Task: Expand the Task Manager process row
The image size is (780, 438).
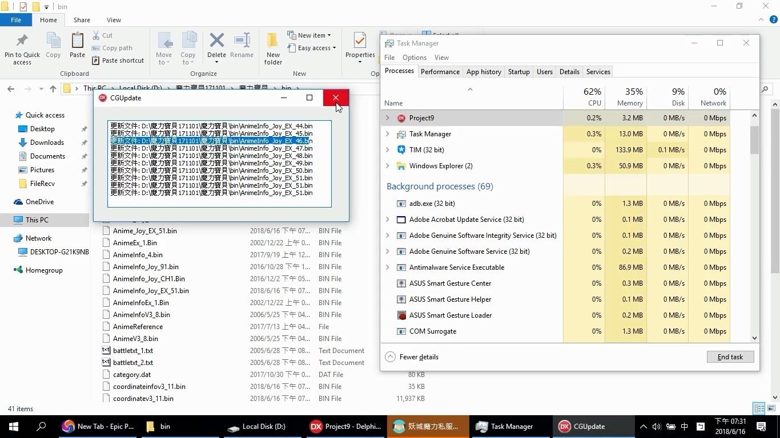Action: pos(388,134)
